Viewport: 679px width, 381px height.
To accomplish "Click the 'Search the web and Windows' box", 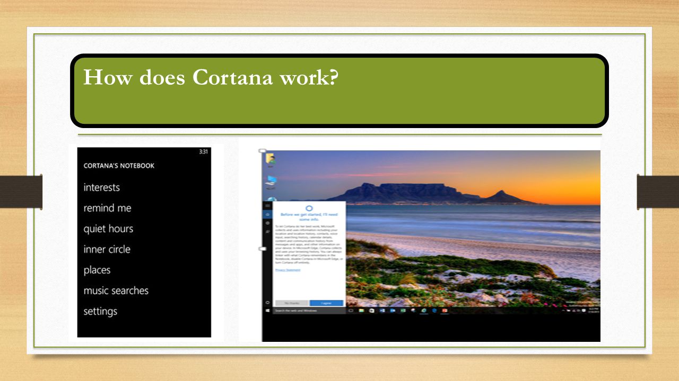I will 309,311.
